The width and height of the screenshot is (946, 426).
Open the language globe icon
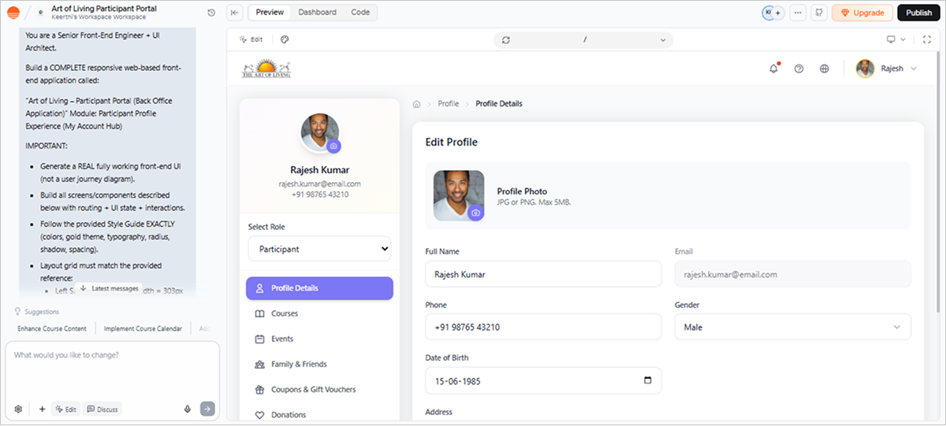[825, 69]
